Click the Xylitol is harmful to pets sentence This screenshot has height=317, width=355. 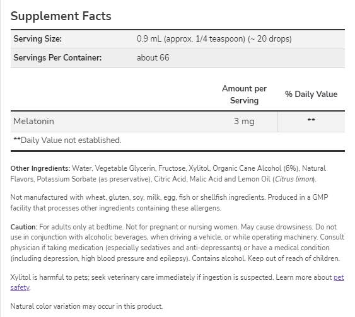[x=142, y=277]
